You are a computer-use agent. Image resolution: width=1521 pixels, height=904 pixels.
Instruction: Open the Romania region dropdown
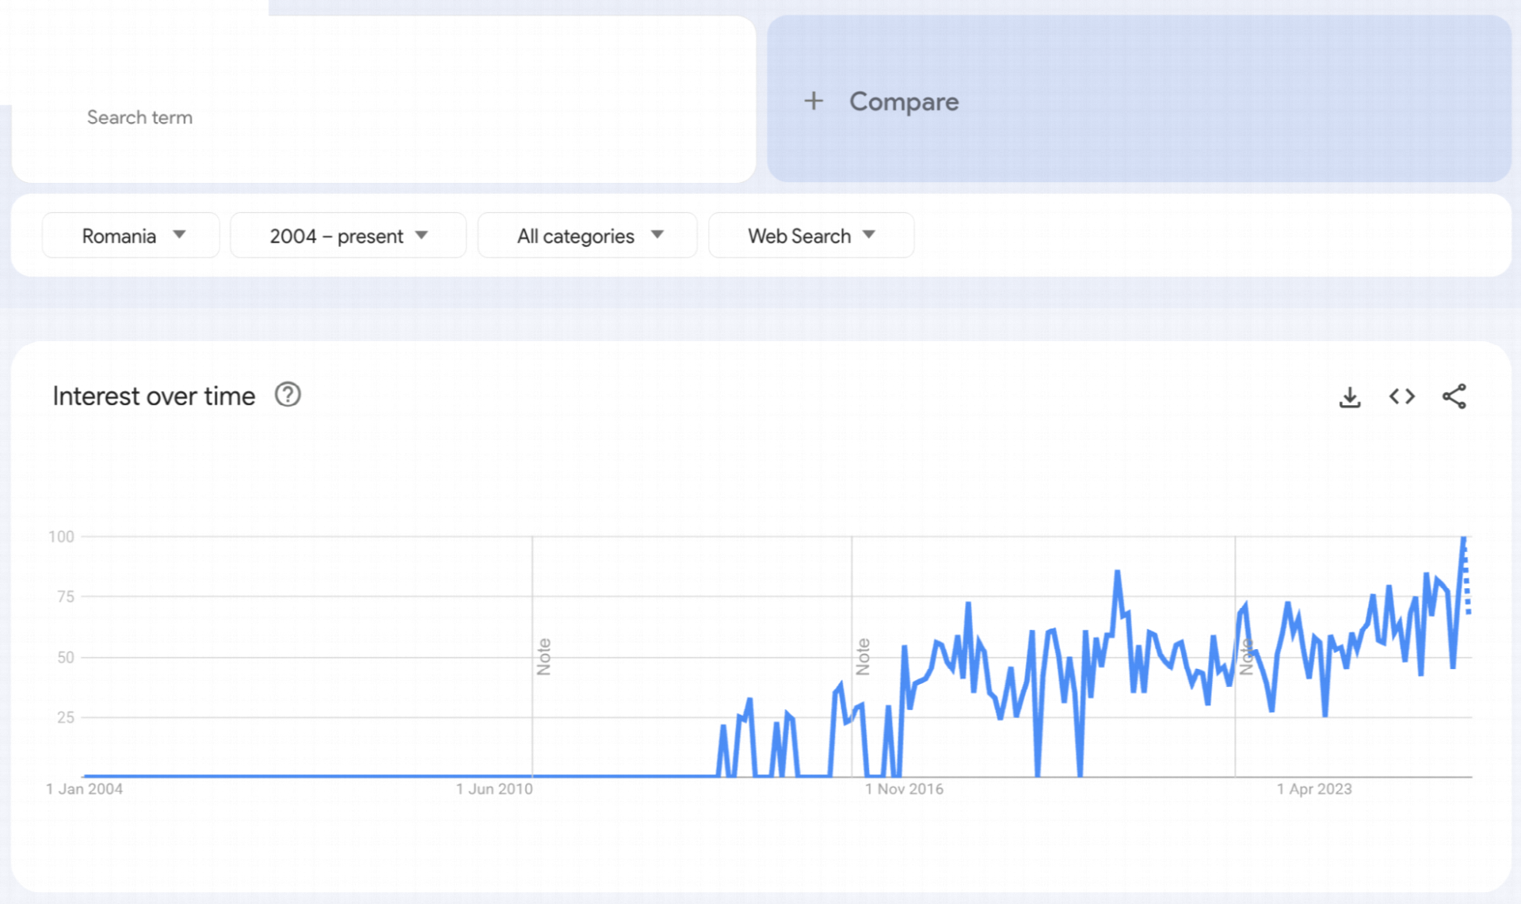coord(131,235)
